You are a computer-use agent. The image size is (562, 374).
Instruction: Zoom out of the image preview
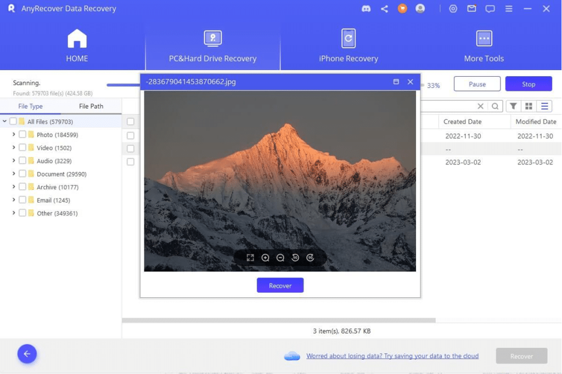(280, 257)
